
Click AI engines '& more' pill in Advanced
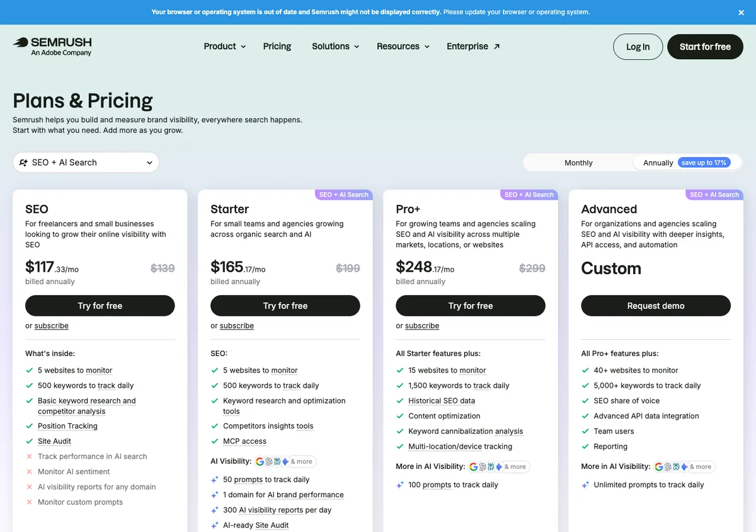tap(684, 466)
